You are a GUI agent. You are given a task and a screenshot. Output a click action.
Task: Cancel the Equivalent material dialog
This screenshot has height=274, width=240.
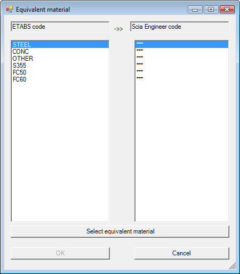tap(182, 253)
